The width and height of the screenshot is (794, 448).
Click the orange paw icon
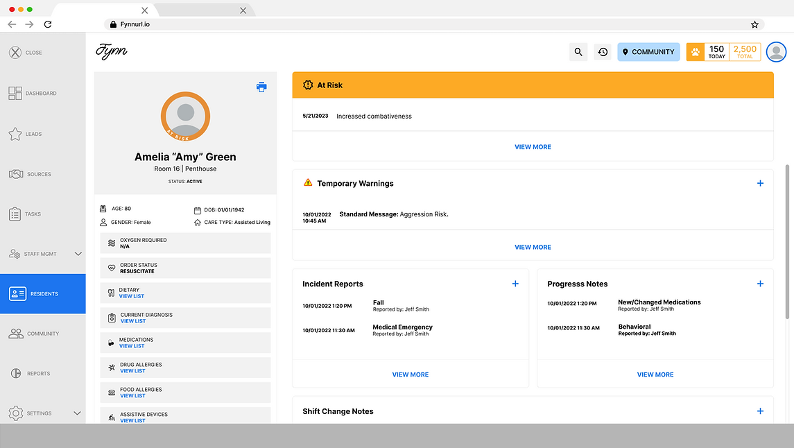pyautogui.click(x=696, y=51)
